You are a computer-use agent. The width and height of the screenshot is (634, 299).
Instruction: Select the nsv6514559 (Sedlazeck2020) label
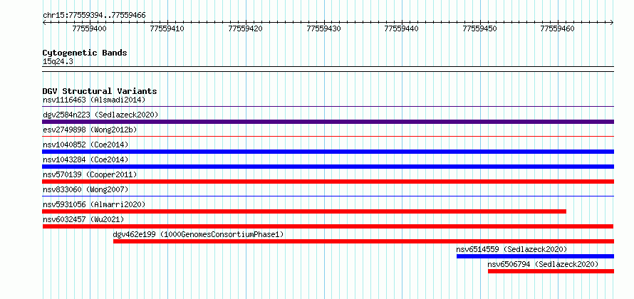pos(511,249)
